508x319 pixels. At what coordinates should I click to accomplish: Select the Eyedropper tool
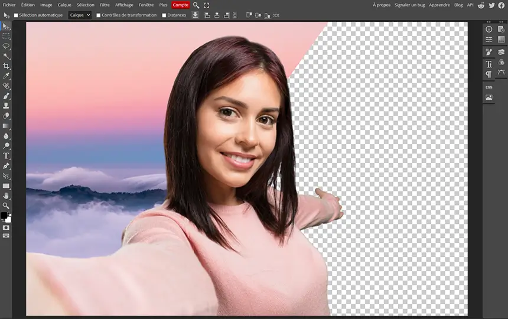click(x=6, y=76)
